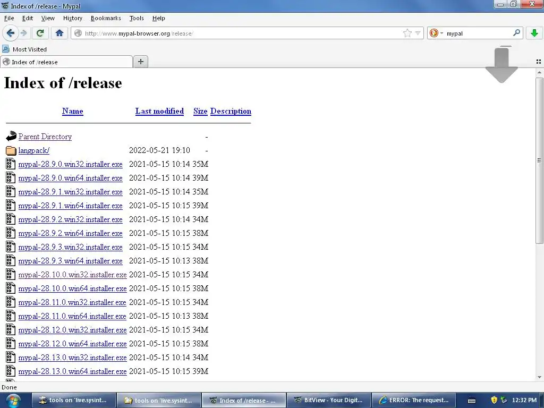The image size is (544, 408).
Task: Open the History menu
Action: pos(72,18)
